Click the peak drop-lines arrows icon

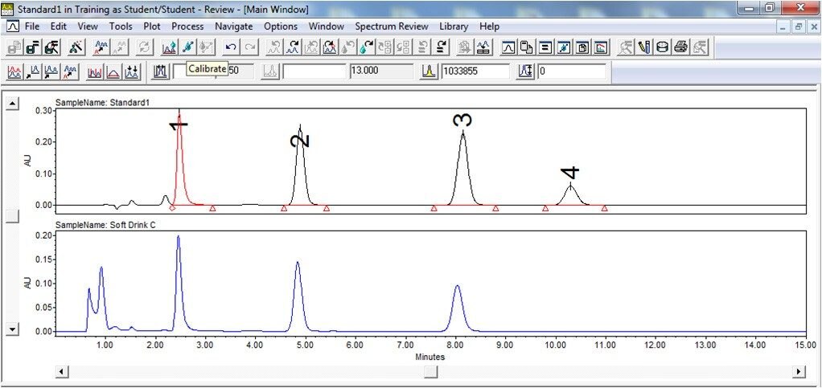click(132, 71)
